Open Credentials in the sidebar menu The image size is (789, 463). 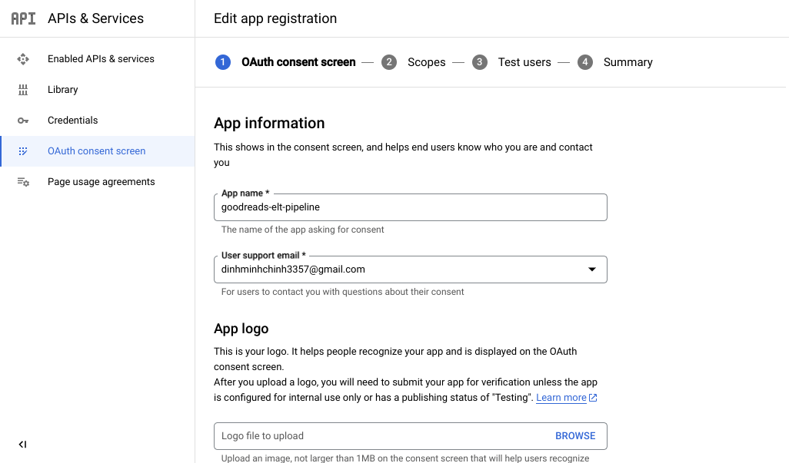pos(73,121)
